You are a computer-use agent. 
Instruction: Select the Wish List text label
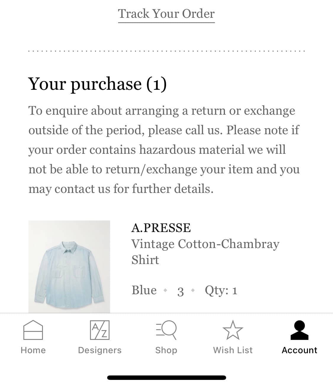233,350
